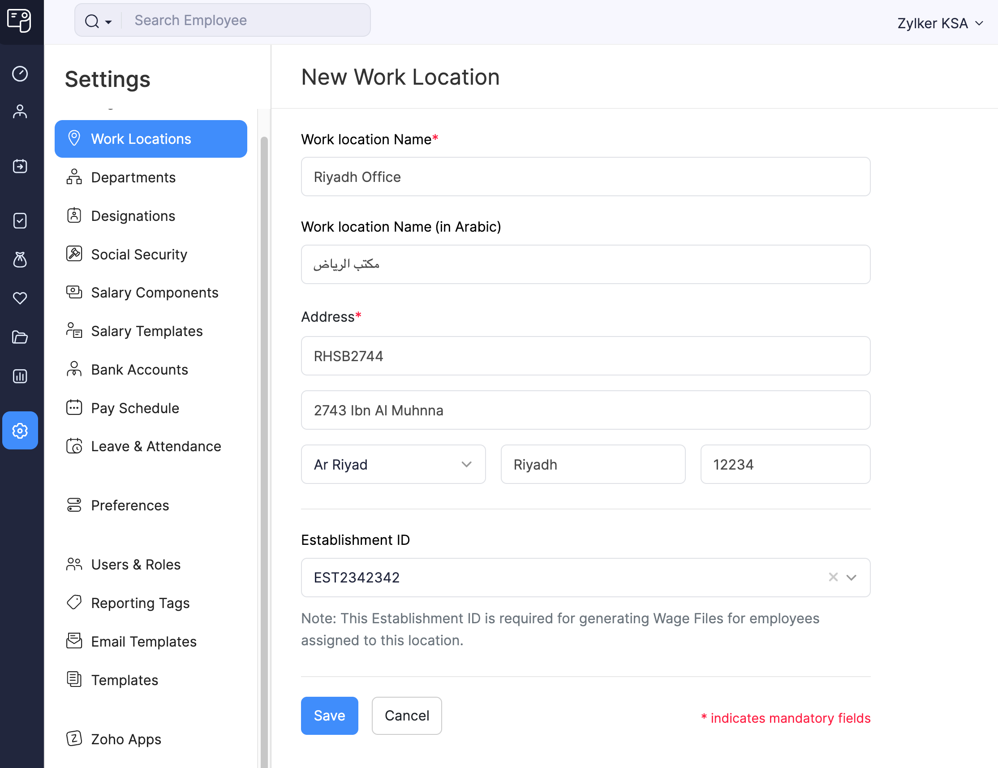The width and height of the screenshot is (998, 768).
Task: Click the money bag payroll icon
Action: [20, 259]
